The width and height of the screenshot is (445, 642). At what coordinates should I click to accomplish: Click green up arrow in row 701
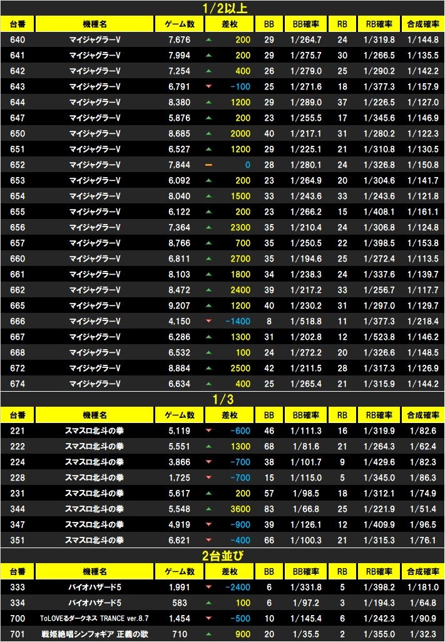pyautogui.click(x=209, y=634)
